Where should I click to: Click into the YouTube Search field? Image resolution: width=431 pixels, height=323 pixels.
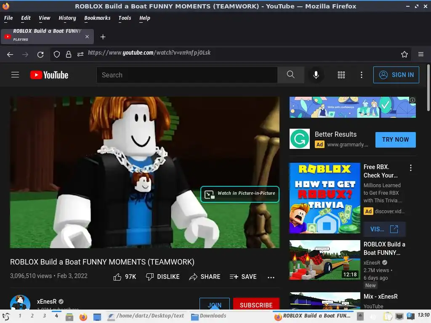(x=187, y=75)
